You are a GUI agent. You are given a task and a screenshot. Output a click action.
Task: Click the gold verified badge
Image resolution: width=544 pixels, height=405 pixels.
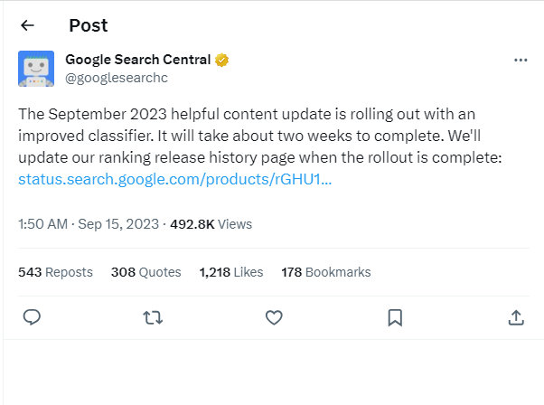pos(221,60)
